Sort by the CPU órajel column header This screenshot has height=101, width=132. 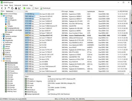(x=65, y=12)
